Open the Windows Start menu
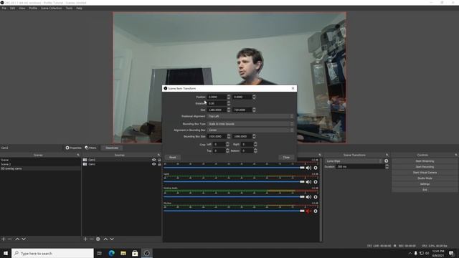459x258 pixels. point(6,253)
